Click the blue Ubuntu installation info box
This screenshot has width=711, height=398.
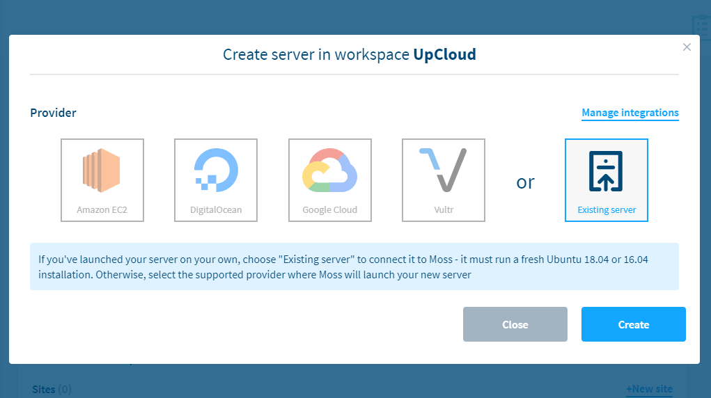[354, 266]
